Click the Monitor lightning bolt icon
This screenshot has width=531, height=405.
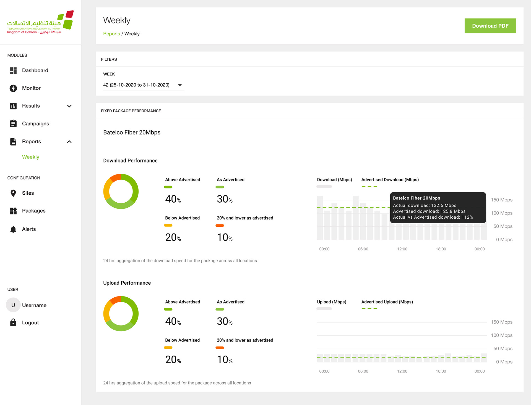tap(13, 88)
